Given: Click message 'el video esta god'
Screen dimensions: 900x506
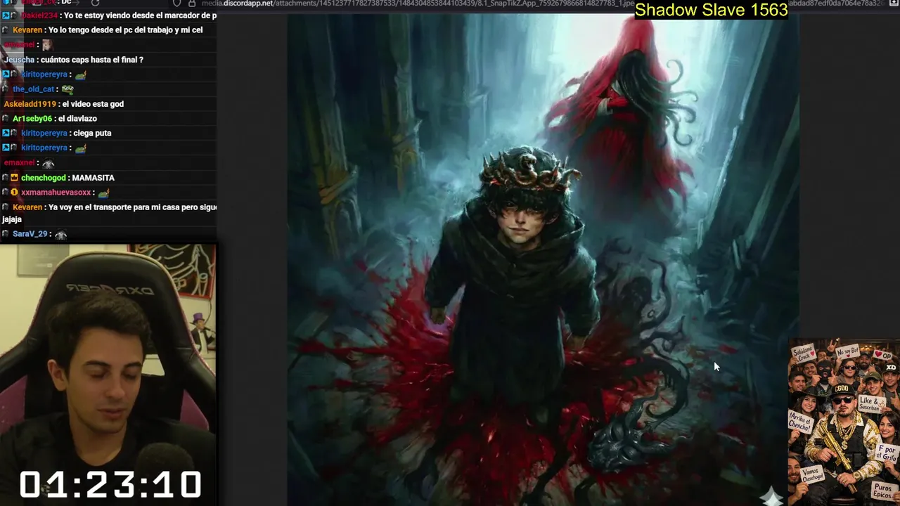Looking at the screenshot, I should click(94, 104).
